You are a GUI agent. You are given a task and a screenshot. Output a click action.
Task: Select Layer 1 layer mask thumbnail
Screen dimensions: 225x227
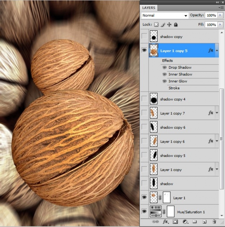[166, 197]
